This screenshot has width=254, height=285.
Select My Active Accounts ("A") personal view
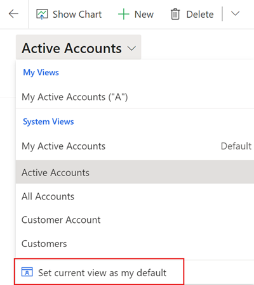[135, 97]
